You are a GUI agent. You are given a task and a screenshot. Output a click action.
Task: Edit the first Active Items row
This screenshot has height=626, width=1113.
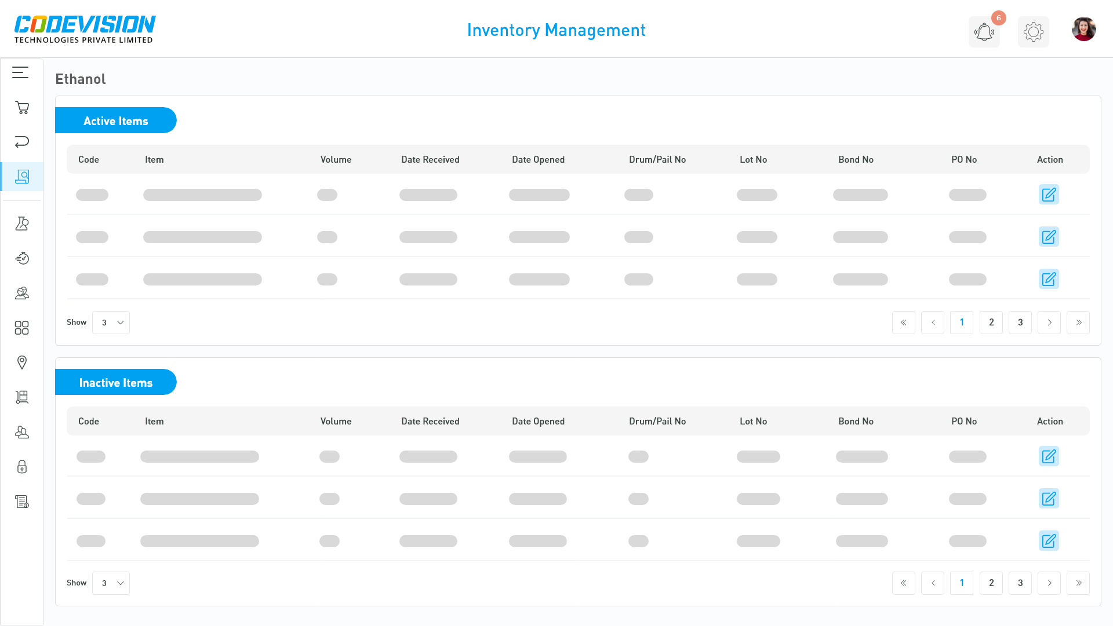tap(1049, 195)
